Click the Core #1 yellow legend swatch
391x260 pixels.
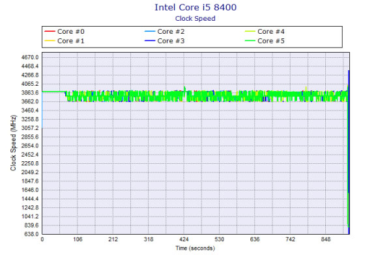tap(50, 41)
